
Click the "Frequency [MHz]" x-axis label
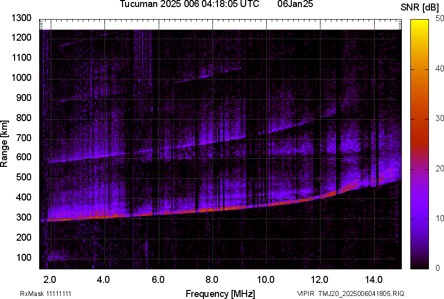pyautogui.click(x=220, y=293)
